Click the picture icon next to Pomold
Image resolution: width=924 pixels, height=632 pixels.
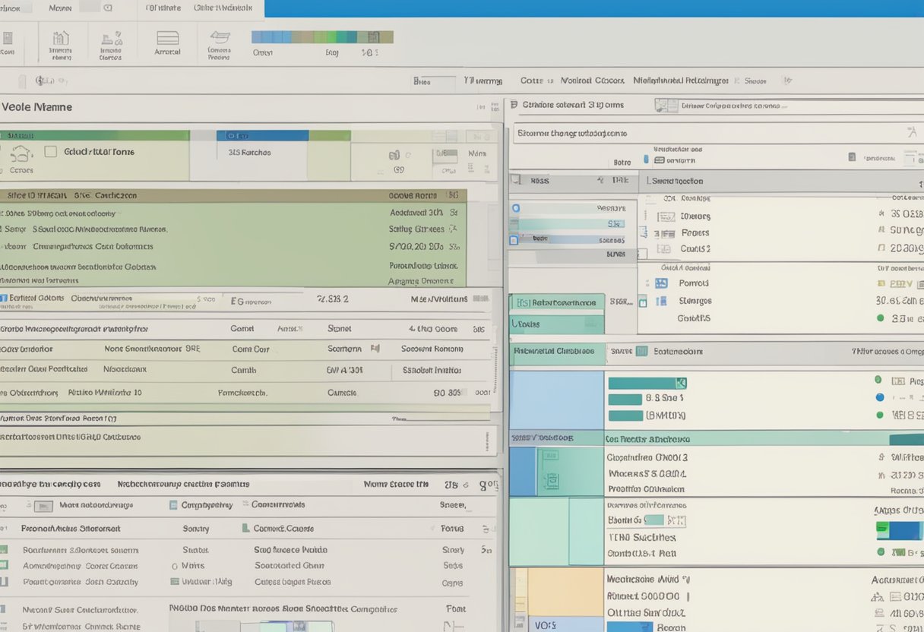tap(661, 283)
